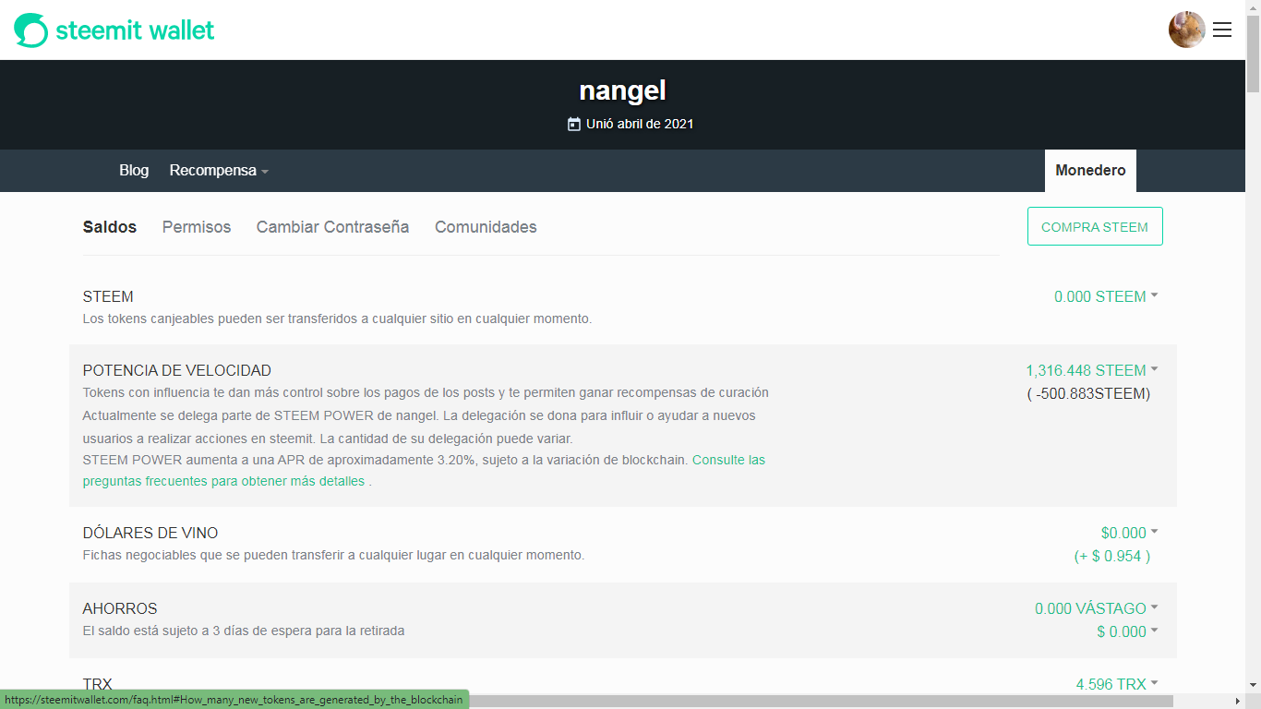This screenshot has width=1261, height=709.
Task: Click the Unió abril de 2021 text
Action: 640,124
